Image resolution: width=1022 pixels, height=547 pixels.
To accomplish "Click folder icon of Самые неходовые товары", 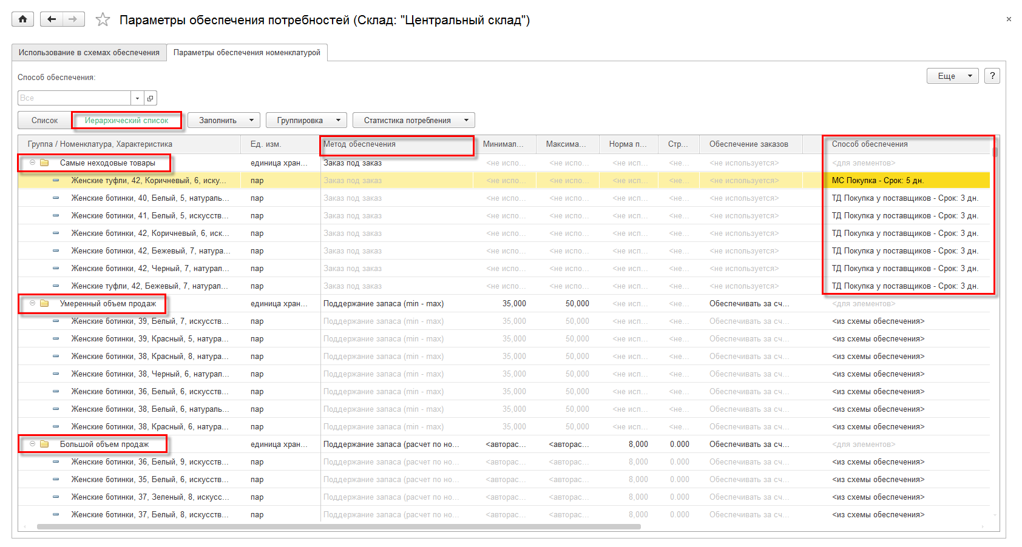I will (44, 163).
